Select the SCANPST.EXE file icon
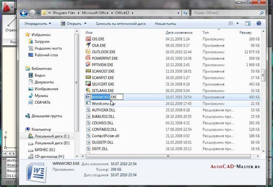273x187 pixels. coord(88,77)
